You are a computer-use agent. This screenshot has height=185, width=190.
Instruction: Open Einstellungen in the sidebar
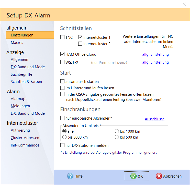tap(30, 35)
